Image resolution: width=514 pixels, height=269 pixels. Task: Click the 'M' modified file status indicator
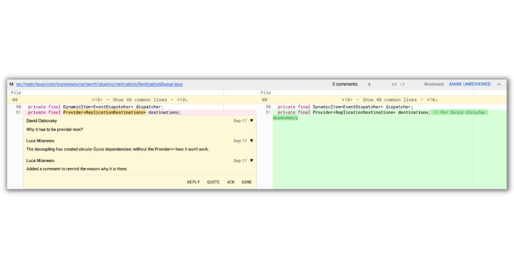point(11,84)
